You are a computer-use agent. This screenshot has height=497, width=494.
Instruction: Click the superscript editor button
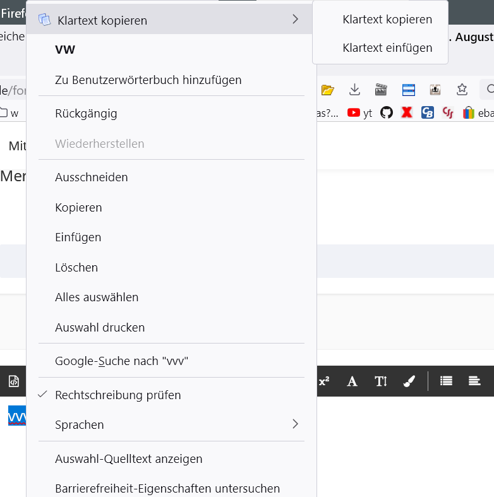click(324, 381)
